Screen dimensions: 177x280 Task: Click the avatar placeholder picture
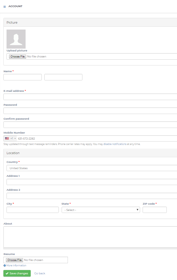(16, 39)
